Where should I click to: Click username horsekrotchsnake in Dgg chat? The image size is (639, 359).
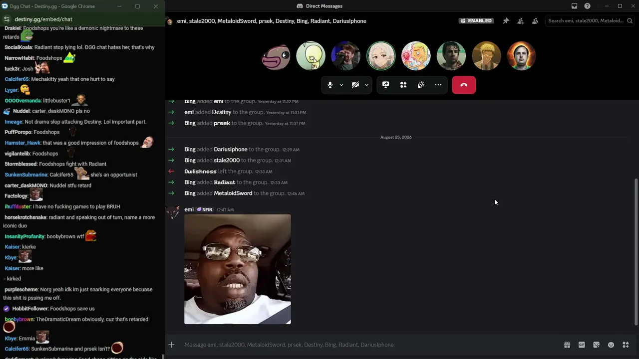(x=25, y=217)
